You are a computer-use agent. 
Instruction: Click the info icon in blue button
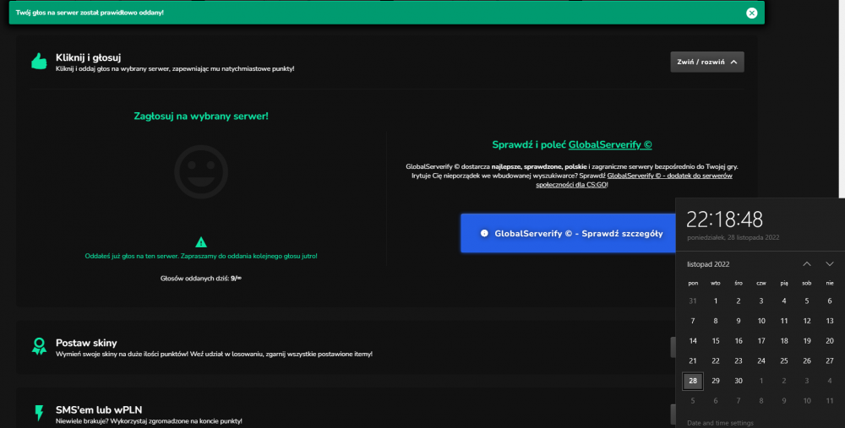click(x=484, y=233)
